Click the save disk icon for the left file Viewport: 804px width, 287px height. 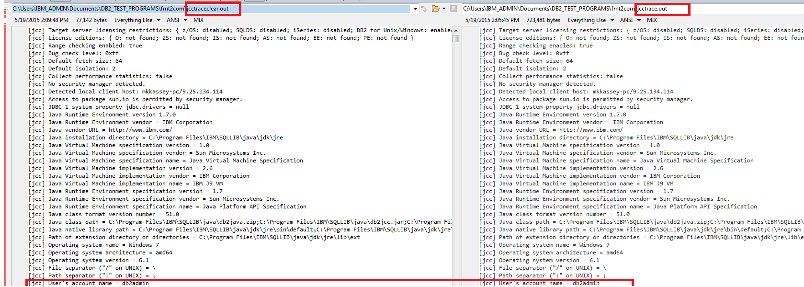click(453, 9)
